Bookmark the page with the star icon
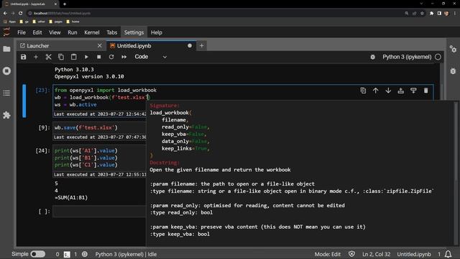The width and height of the screenshot is (460, 259). pos(422,13)
